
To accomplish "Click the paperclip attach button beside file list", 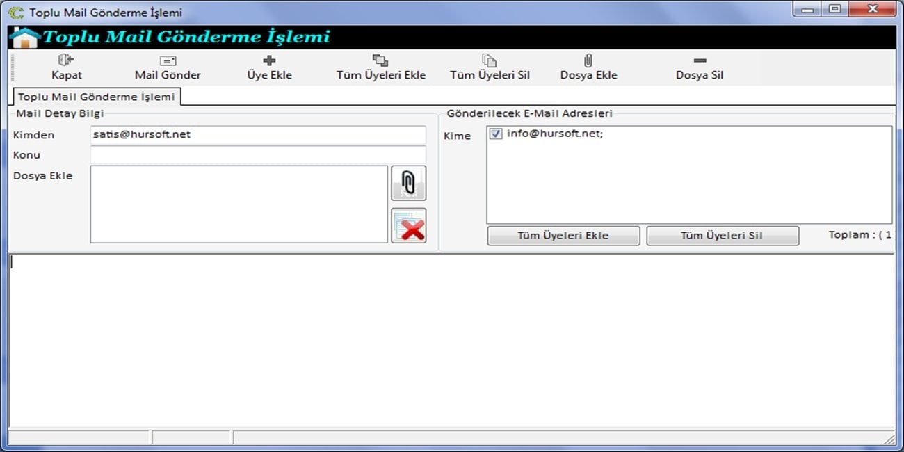I will [x=409, y=184].
